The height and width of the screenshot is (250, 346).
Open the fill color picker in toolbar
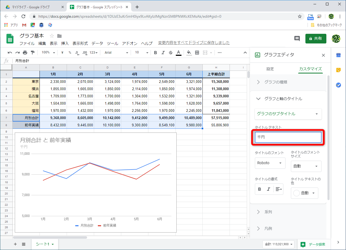(x=189, y=53)
